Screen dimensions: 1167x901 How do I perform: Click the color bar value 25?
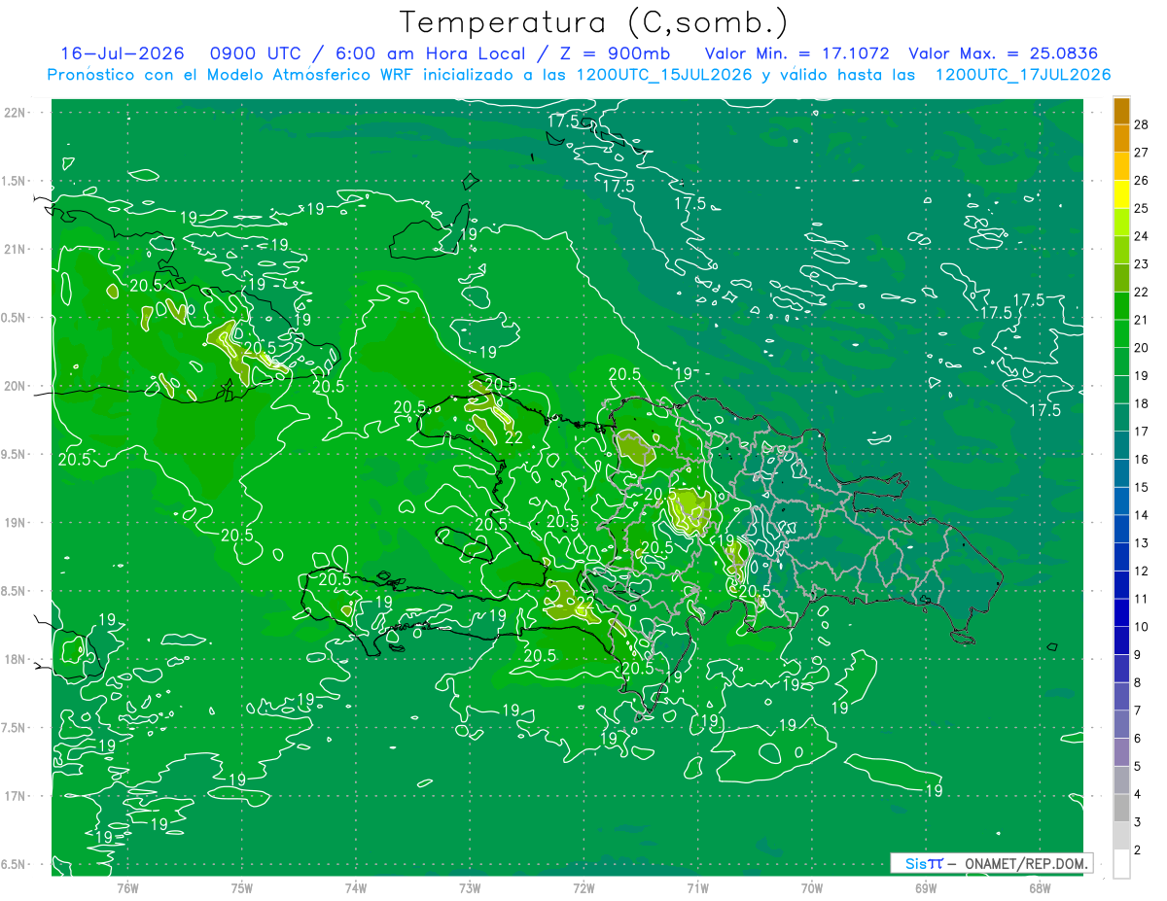click(1142, 208)
